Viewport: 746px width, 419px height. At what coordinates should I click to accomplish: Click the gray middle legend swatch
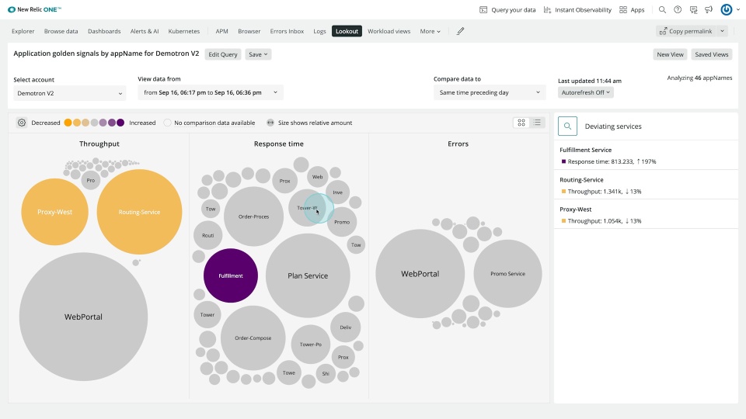click(94, 123)
